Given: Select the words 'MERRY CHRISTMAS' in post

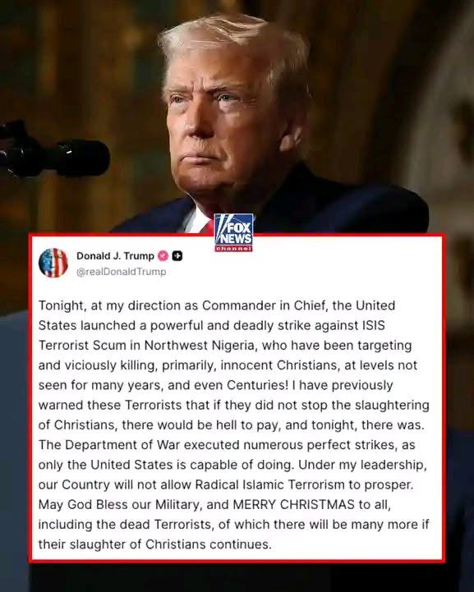Looking at the screenshot, I should [294, 504].
